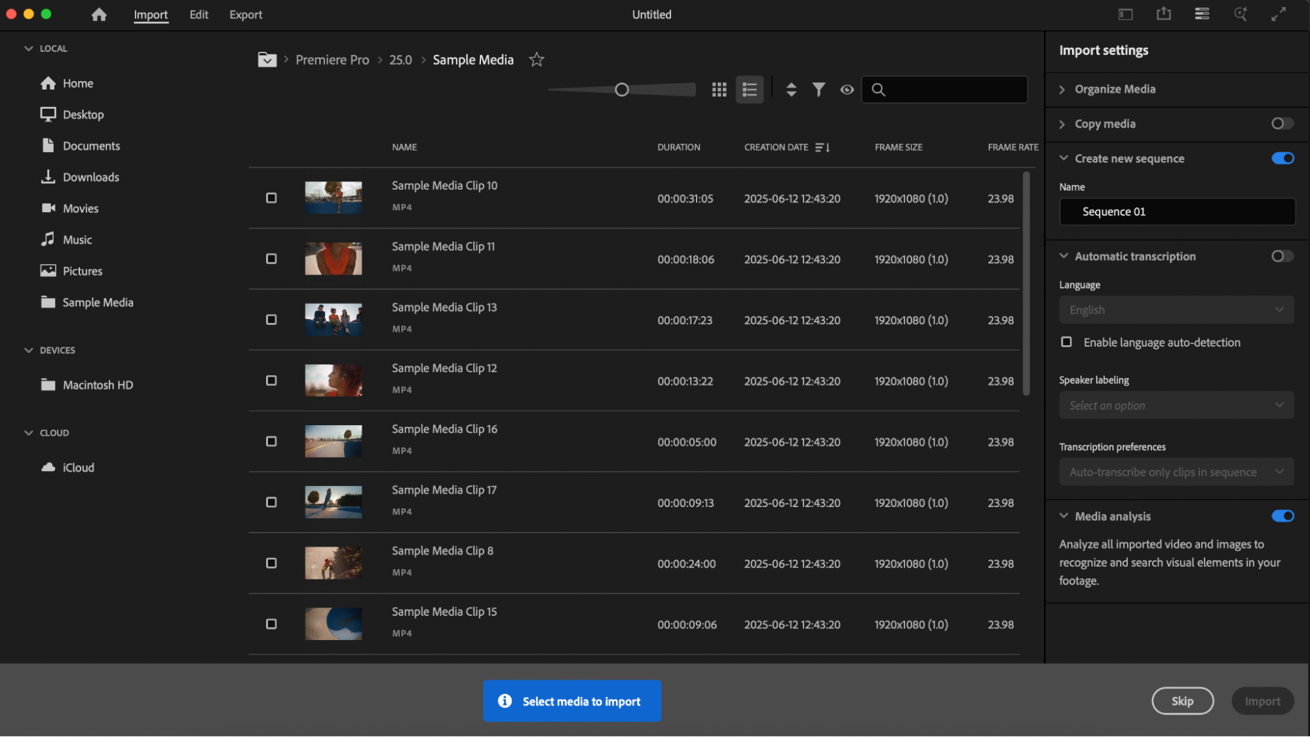This screenshot has height=737, width=1310.
Task: Turn off Create new sequence toggle
Action: tap(1282, 159)
